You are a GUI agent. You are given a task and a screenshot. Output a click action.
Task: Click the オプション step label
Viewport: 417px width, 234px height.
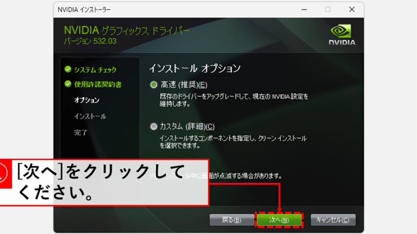pos(86,100)
